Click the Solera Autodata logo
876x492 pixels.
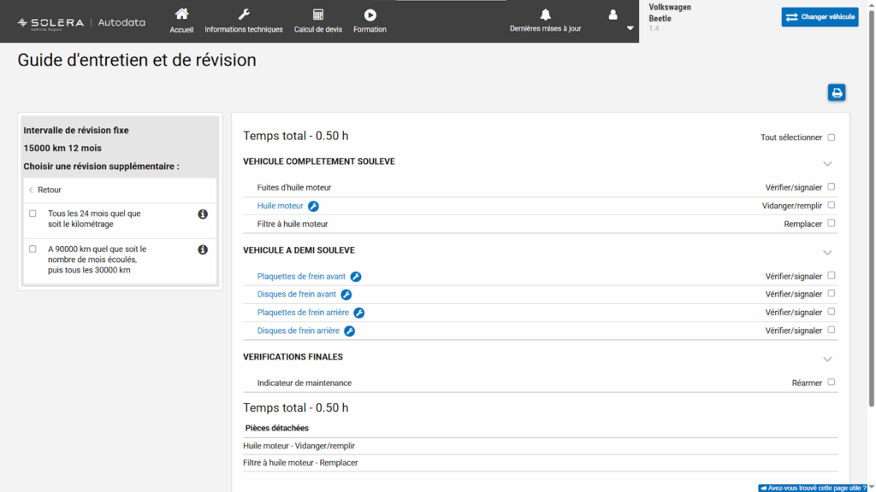point(81,23)
